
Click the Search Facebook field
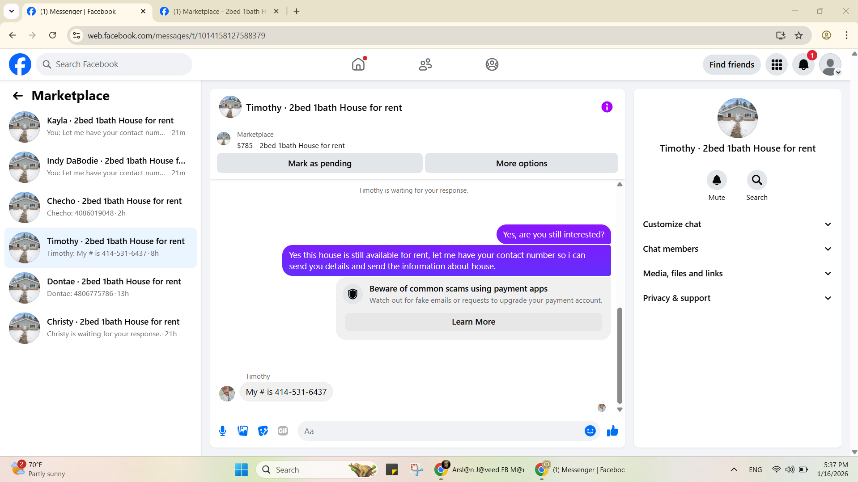click(x=114, y=64)
